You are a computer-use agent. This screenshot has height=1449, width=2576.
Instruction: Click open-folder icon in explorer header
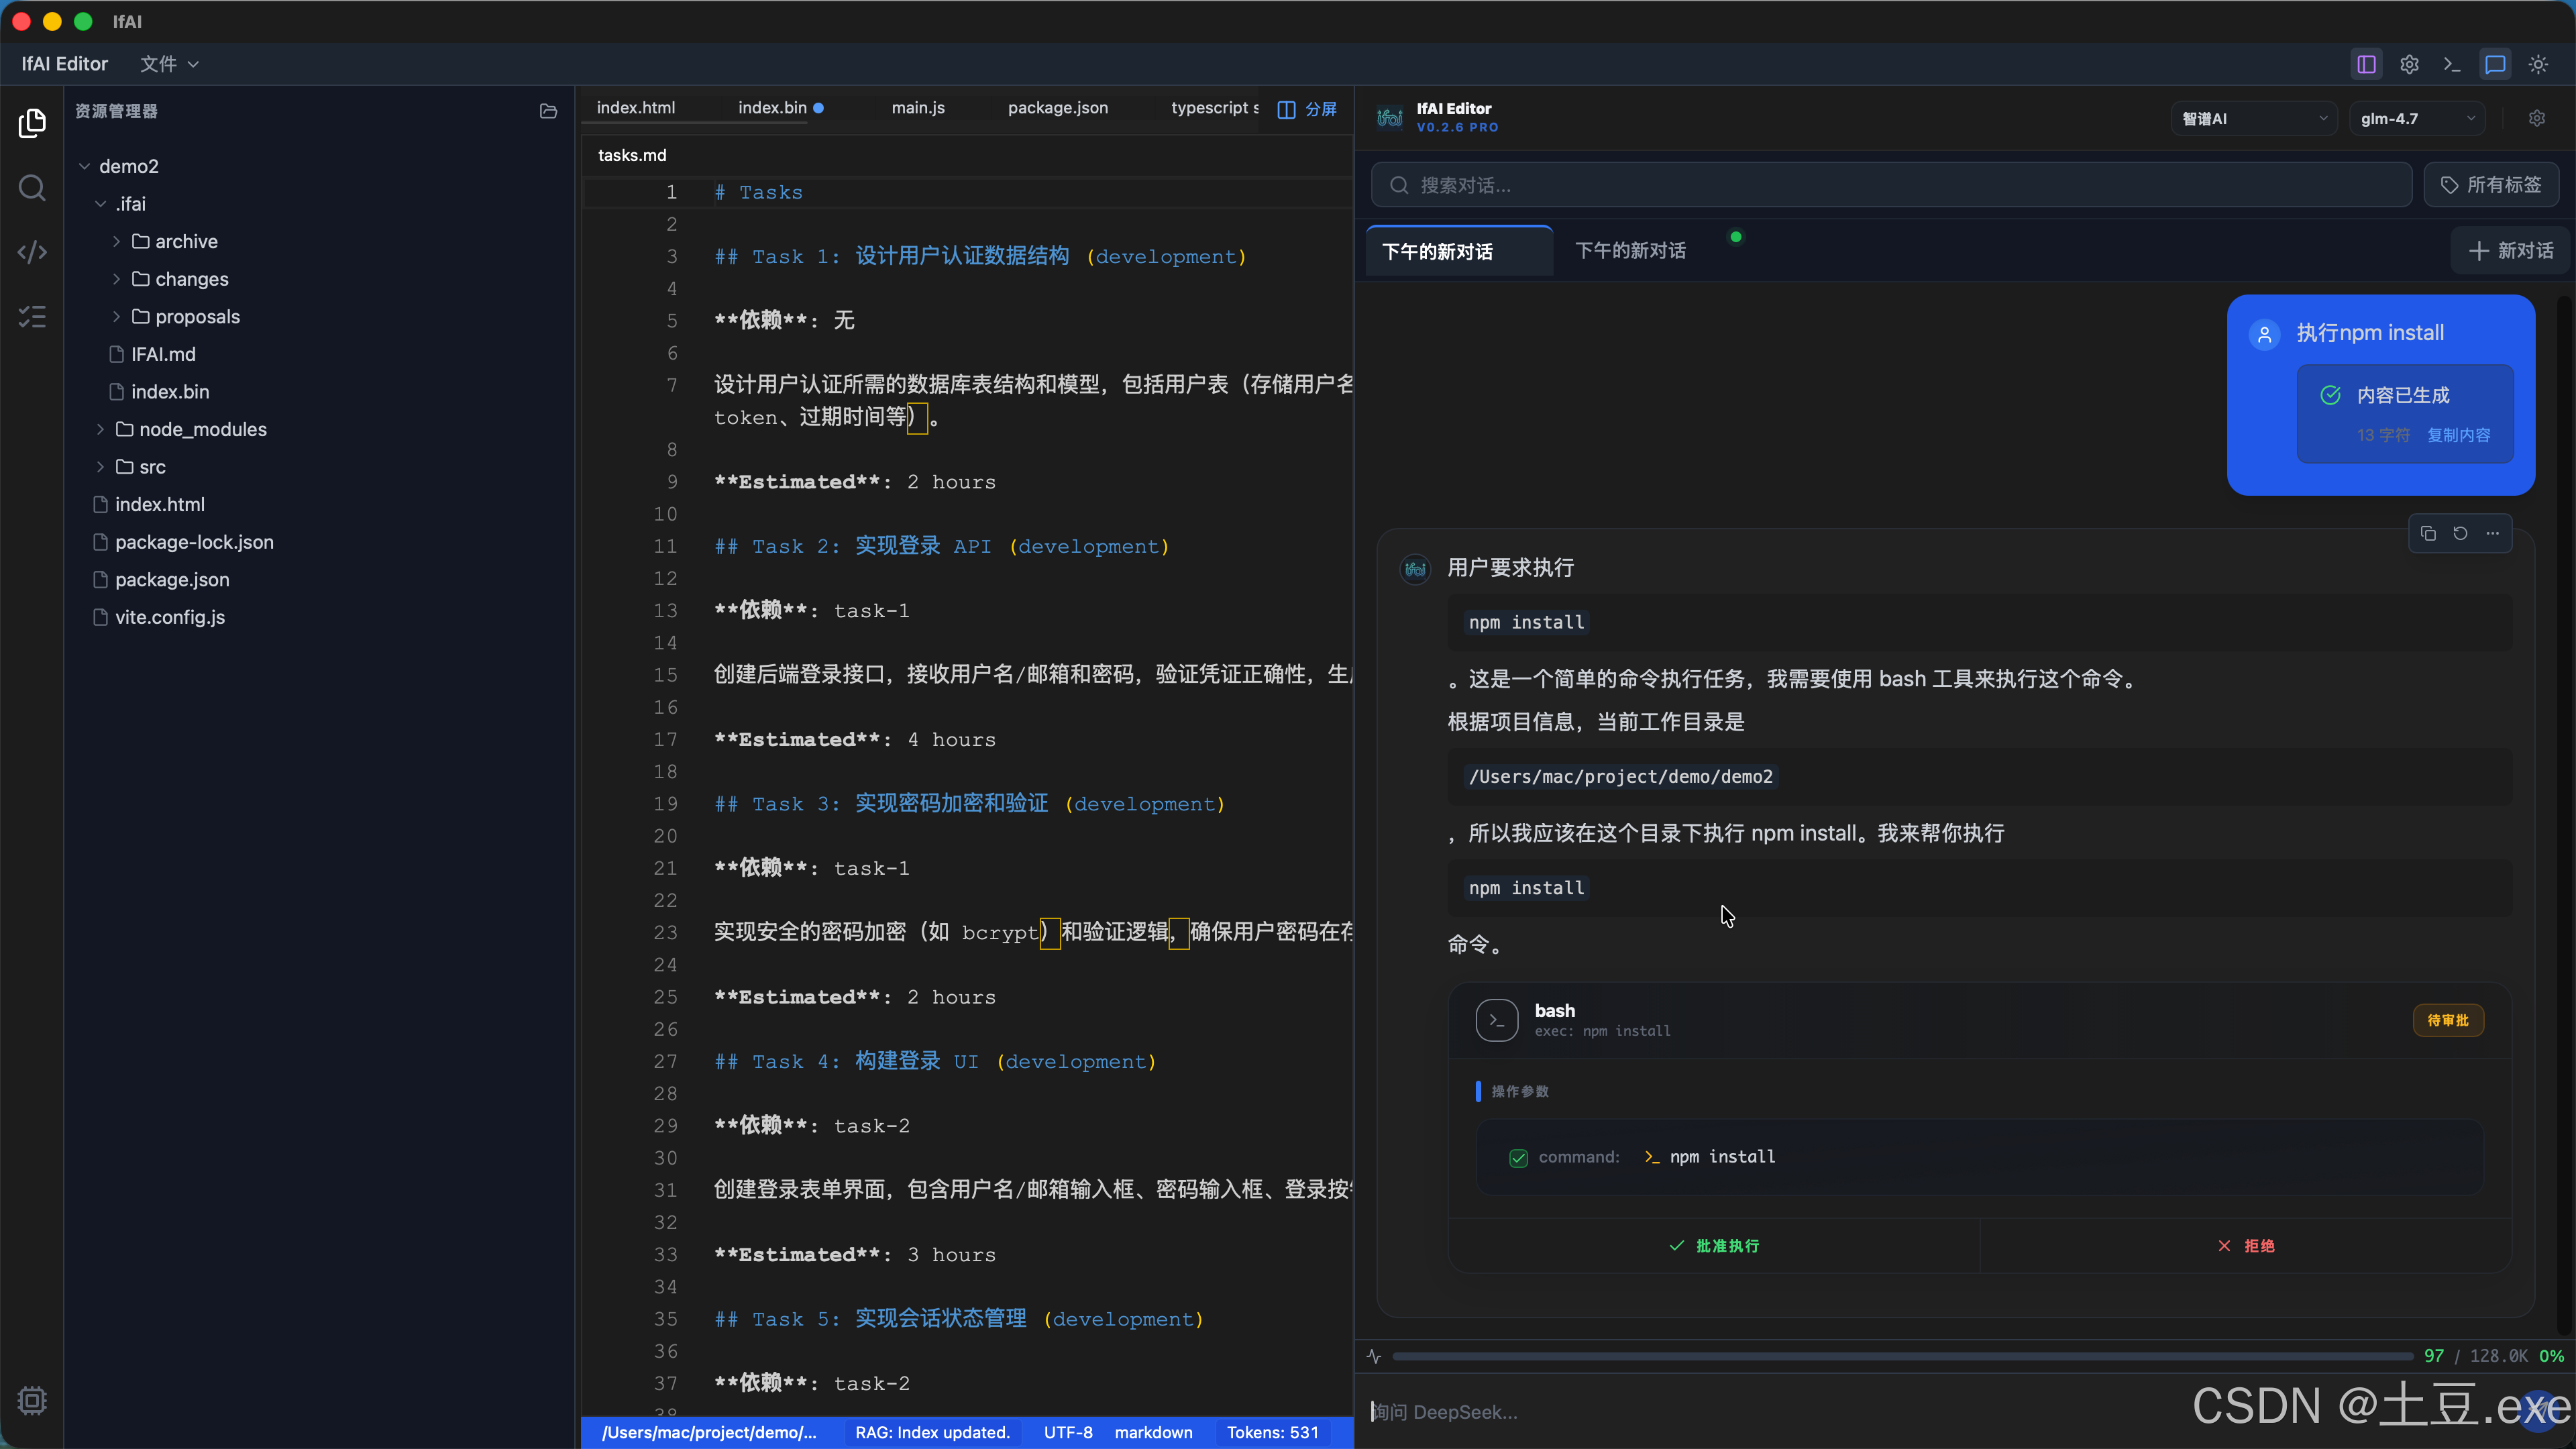coord(548,111)
